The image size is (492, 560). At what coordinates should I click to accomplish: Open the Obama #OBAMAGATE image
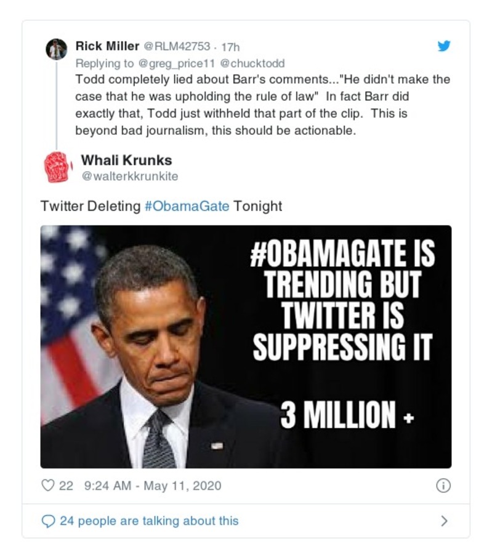click(246, 346)
